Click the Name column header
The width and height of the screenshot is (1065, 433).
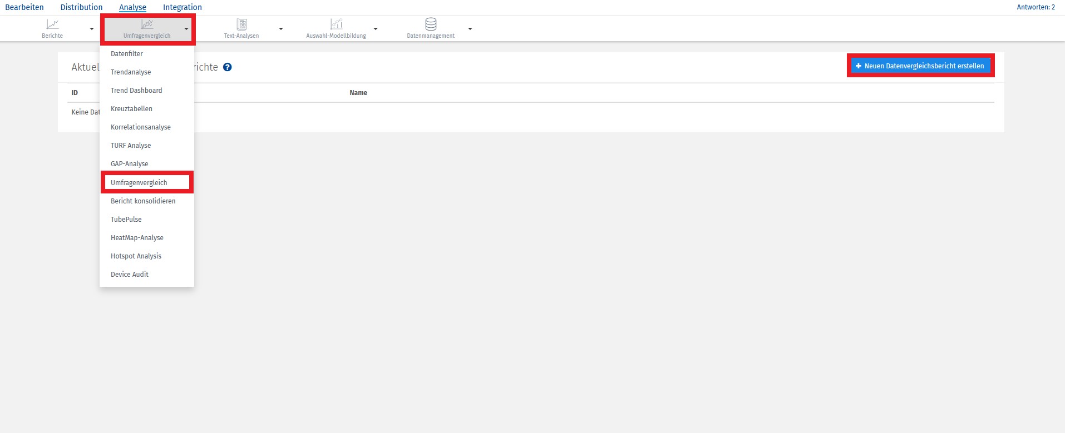click(358, 93)
